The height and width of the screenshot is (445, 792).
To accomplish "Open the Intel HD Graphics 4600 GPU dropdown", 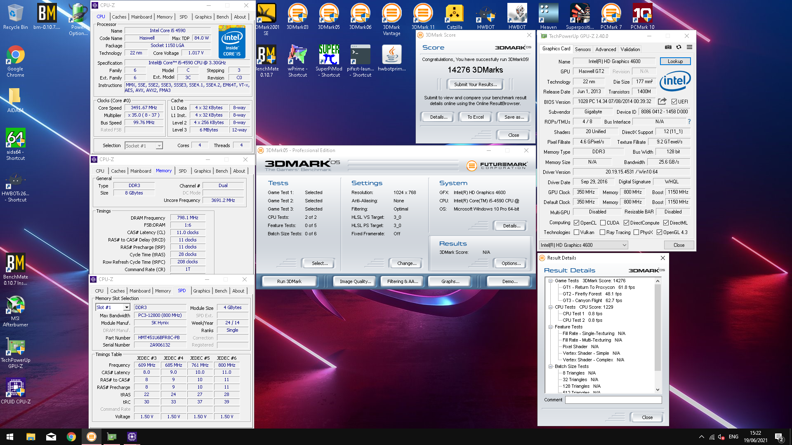I will [583, 245].
